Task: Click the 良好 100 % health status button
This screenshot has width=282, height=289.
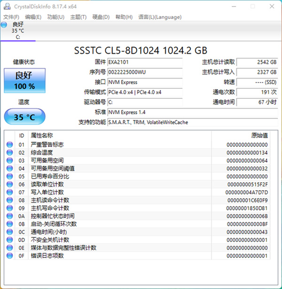Action: coord(25,80)
